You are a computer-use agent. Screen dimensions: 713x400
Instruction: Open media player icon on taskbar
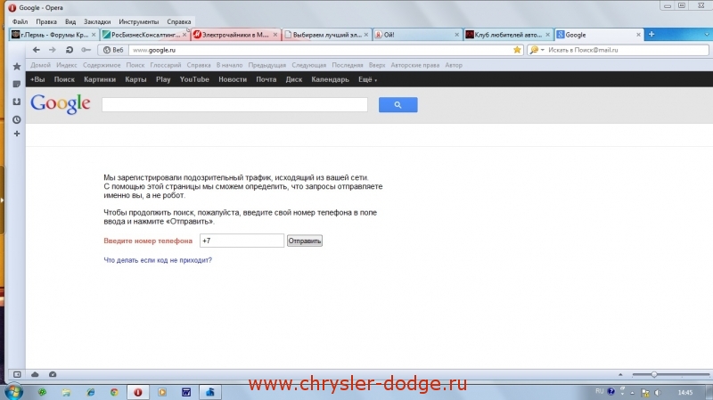coord(162,392)
